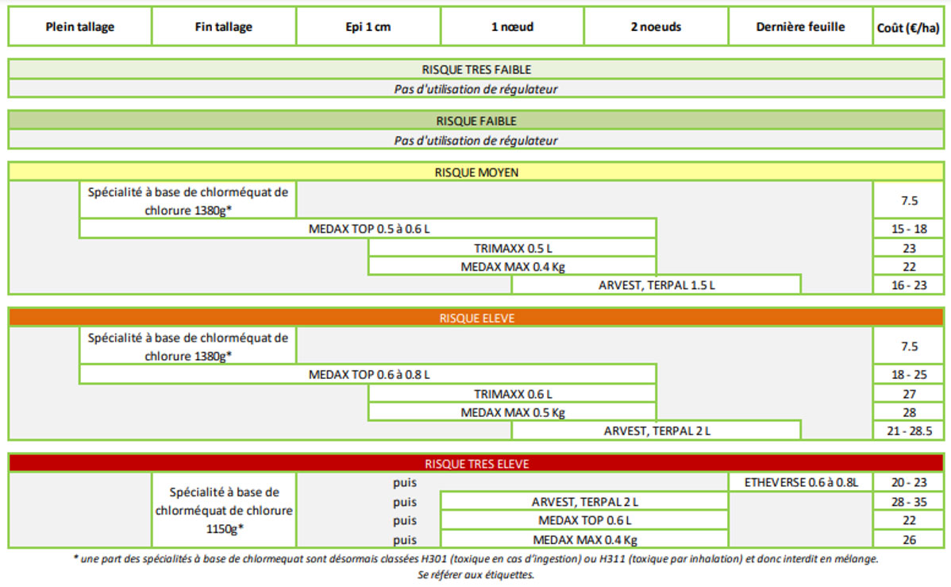Select the yellow 'RISQUE MOYEN' banner
The height and width of the screenshot is (587, 951).
pyautogui.click(x=476, y=172)
